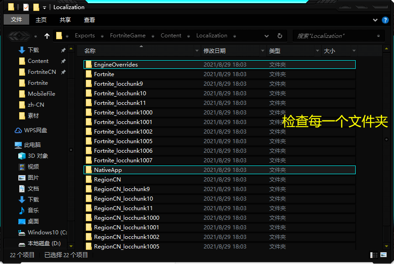Open the Windows10 (C:) drive

pyautogui.click(x=43, y=233)
